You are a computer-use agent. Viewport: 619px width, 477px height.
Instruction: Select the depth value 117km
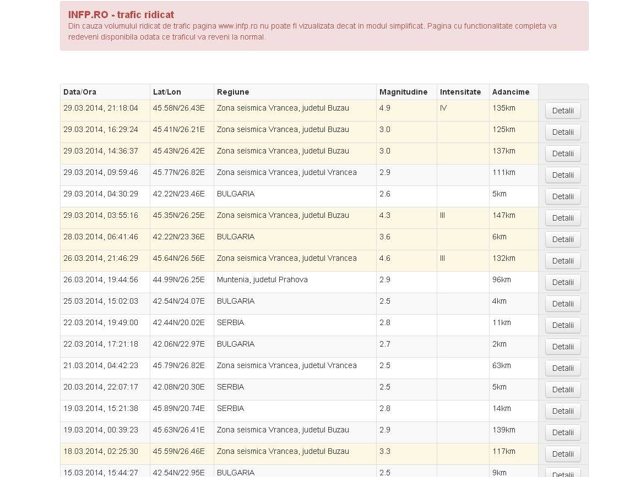coord(504,451)
